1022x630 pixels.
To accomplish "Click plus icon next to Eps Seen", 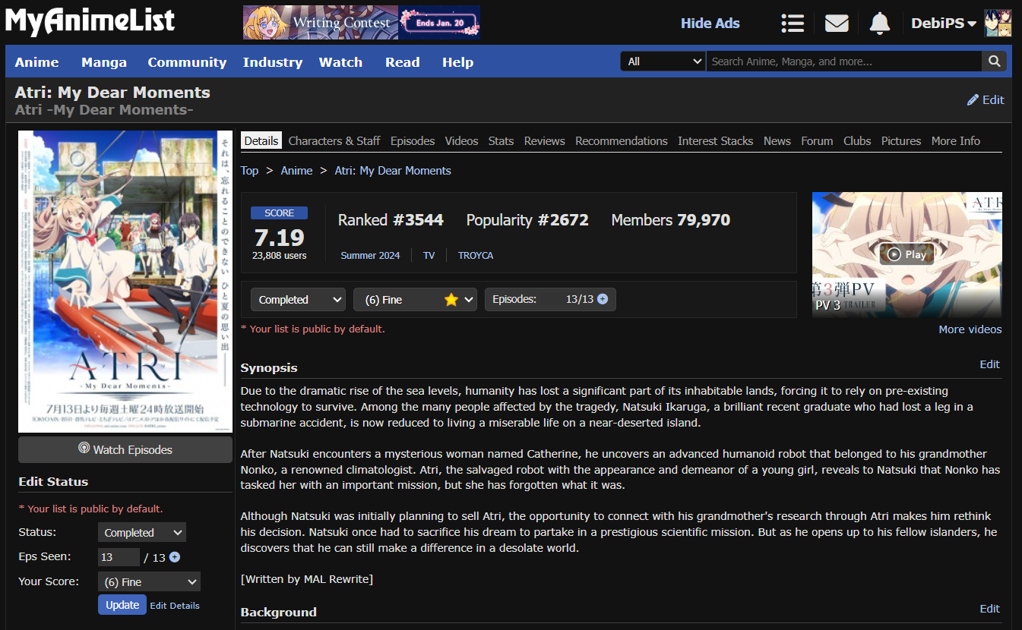I will (x=175, y=557).
